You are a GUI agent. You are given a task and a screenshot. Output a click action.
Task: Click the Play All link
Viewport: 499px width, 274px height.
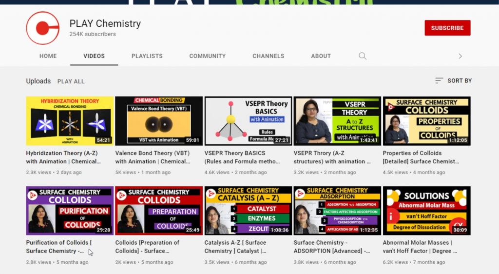[71, 81]
